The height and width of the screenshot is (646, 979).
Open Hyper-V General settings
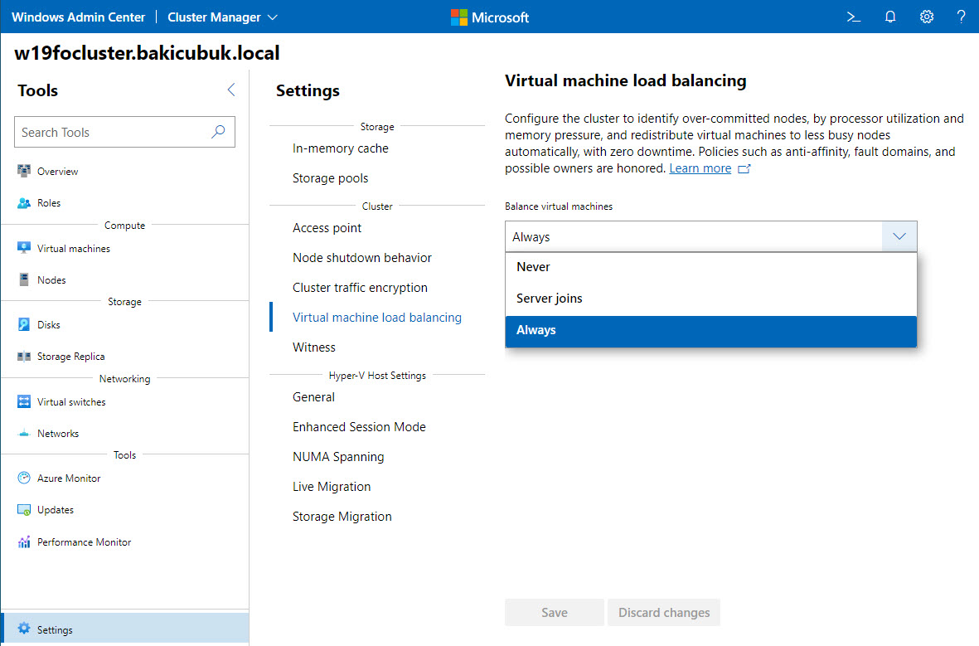click(313, 397)
